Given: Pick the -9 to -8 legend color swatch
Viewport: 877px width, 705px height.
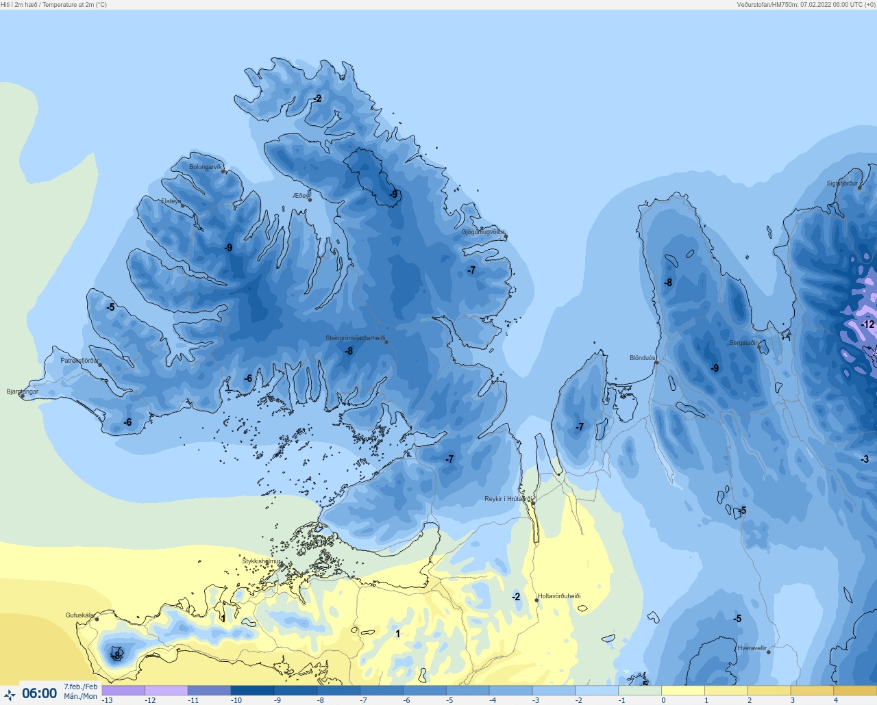Looking at the screenshot, I should coord(295,691).
